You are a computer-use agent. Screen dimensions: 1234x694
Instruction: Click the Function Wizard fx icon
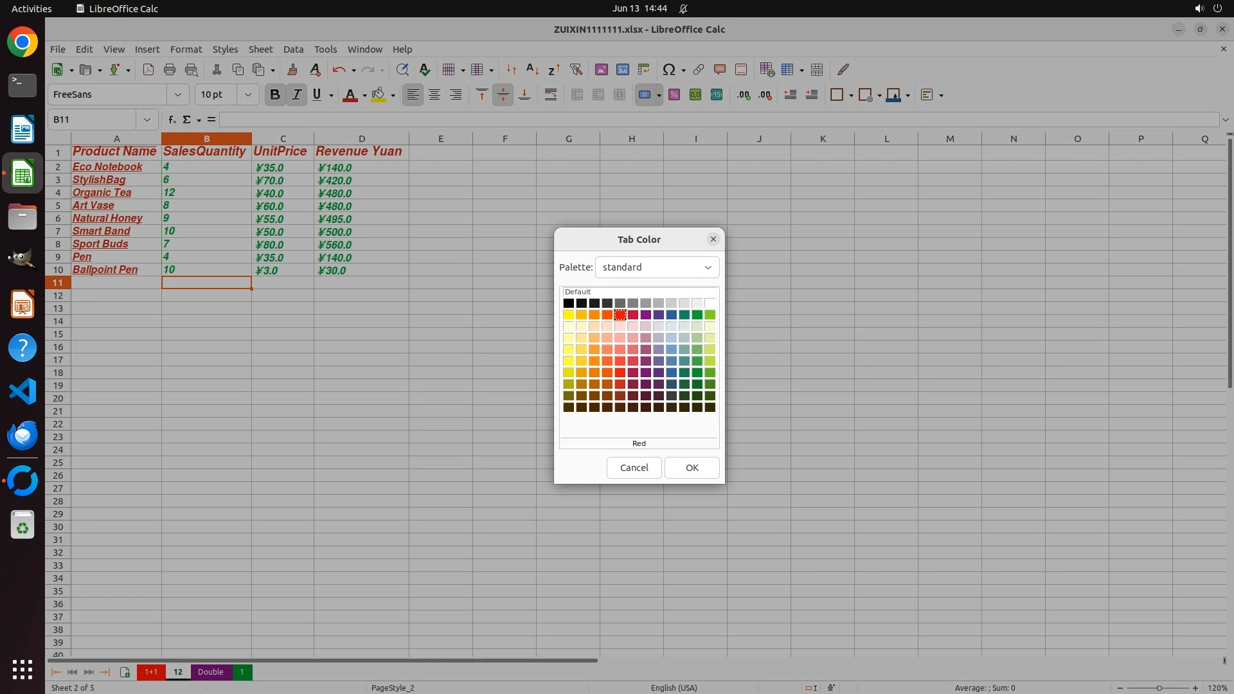[x=172, y=120]
